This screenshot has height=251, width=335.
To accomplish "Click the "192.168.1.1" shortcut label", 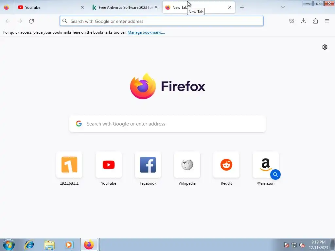I will click(69, 183).
